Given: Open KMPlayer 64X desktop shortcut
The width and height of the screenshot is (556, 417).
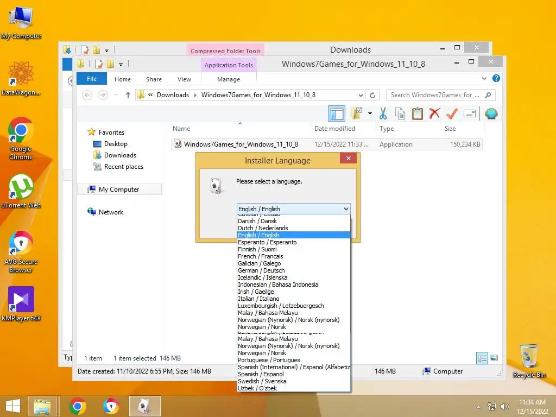Looking at the screenshot, I should tap(21, 304).
